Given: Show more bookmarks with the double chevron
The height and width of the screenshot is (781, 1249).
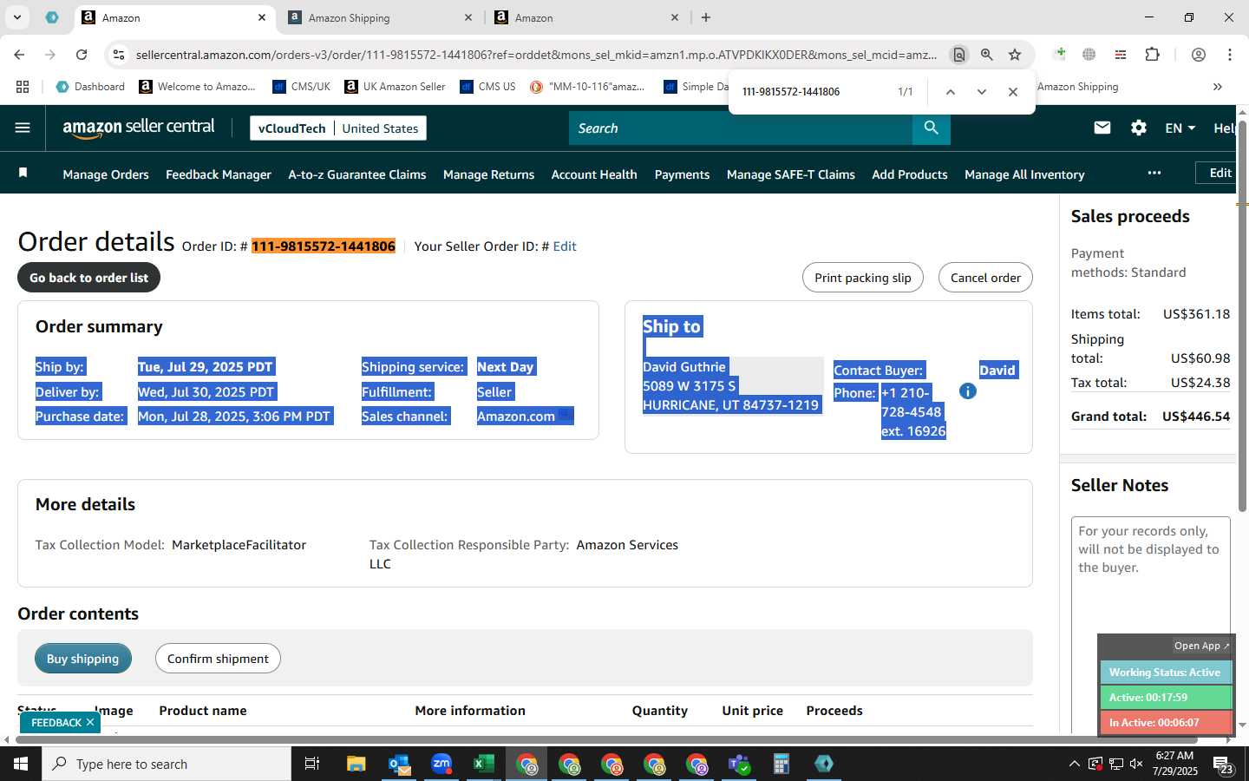Looking at the screenshot, I should pyautogui.click(x=1218, y=87).
